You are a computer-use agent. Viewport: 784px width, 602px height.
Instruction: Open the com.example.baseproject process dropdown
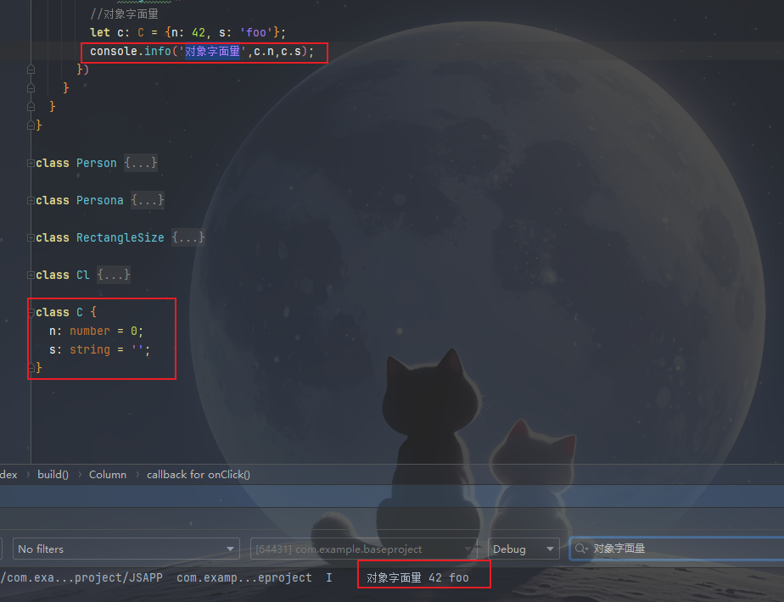[363, 549]
